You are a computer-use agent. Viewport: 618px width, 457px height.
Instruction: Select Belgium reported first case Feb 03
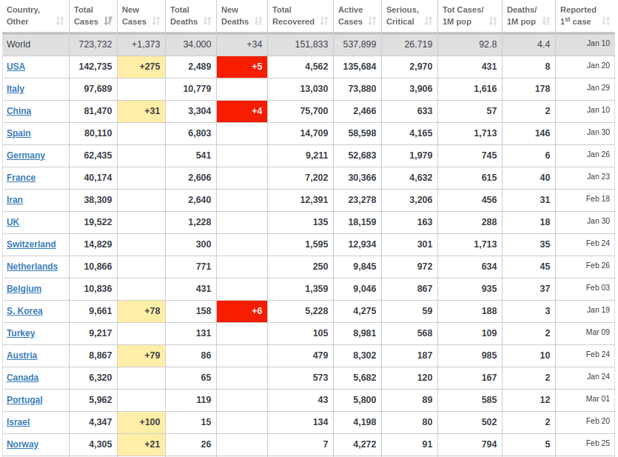coord(598,287)
